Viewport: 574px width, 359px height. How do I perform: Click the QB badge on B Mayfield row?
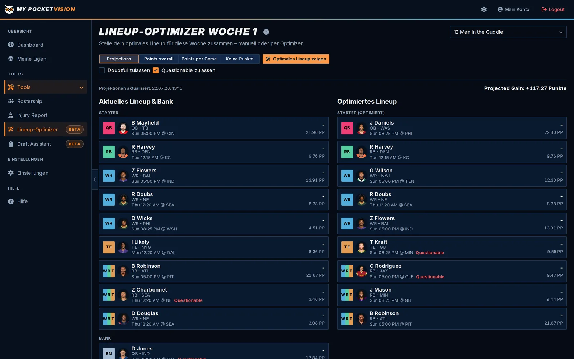pyautogui.click(x=109, y=128)
